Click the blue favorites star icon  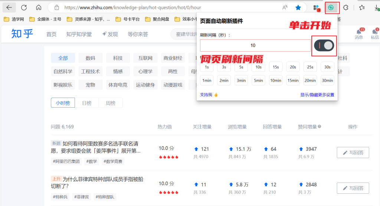click(298, 7)
